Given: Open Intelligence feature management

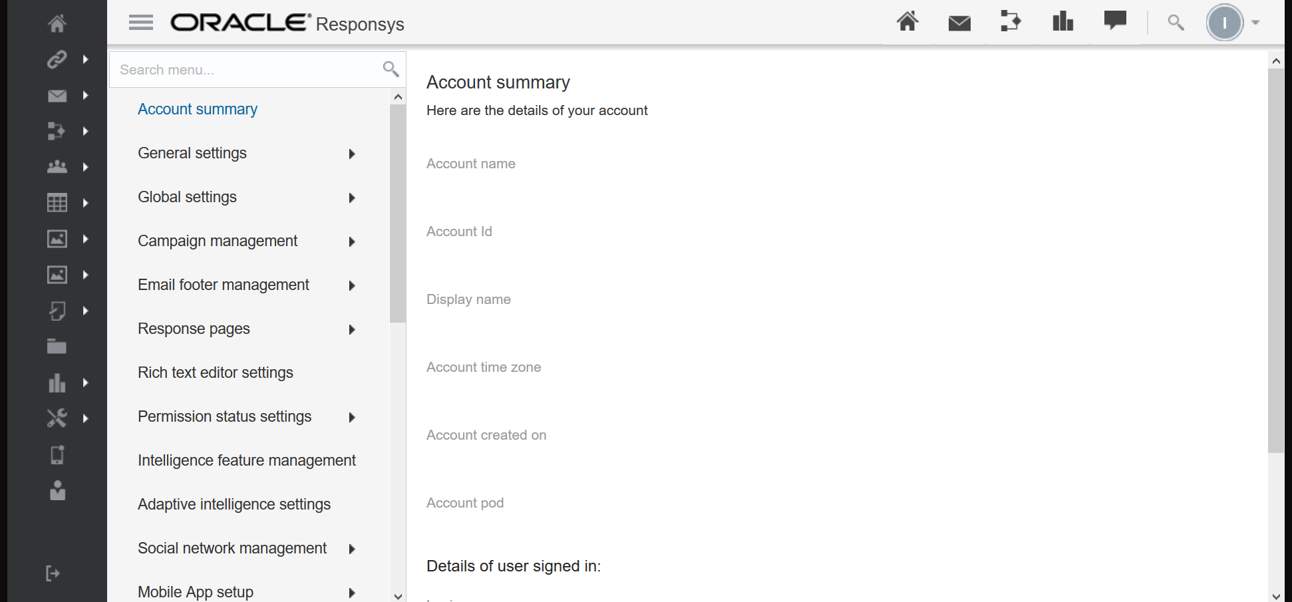Looking at the screenshot, I should 246,460.
